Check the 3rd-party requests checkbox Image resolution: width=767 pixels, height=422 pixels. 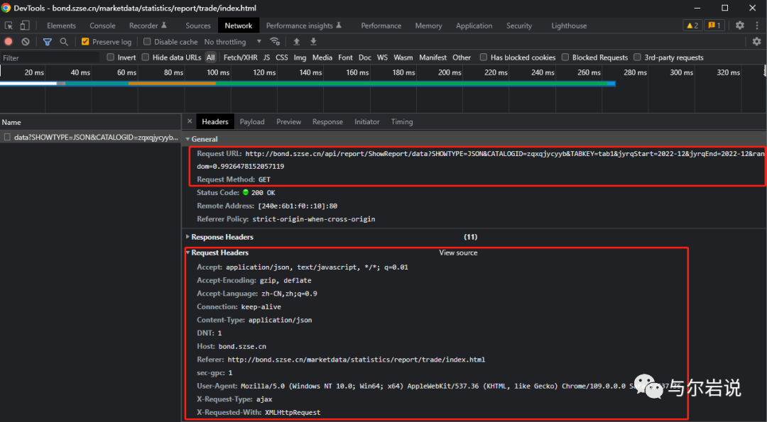637,57
